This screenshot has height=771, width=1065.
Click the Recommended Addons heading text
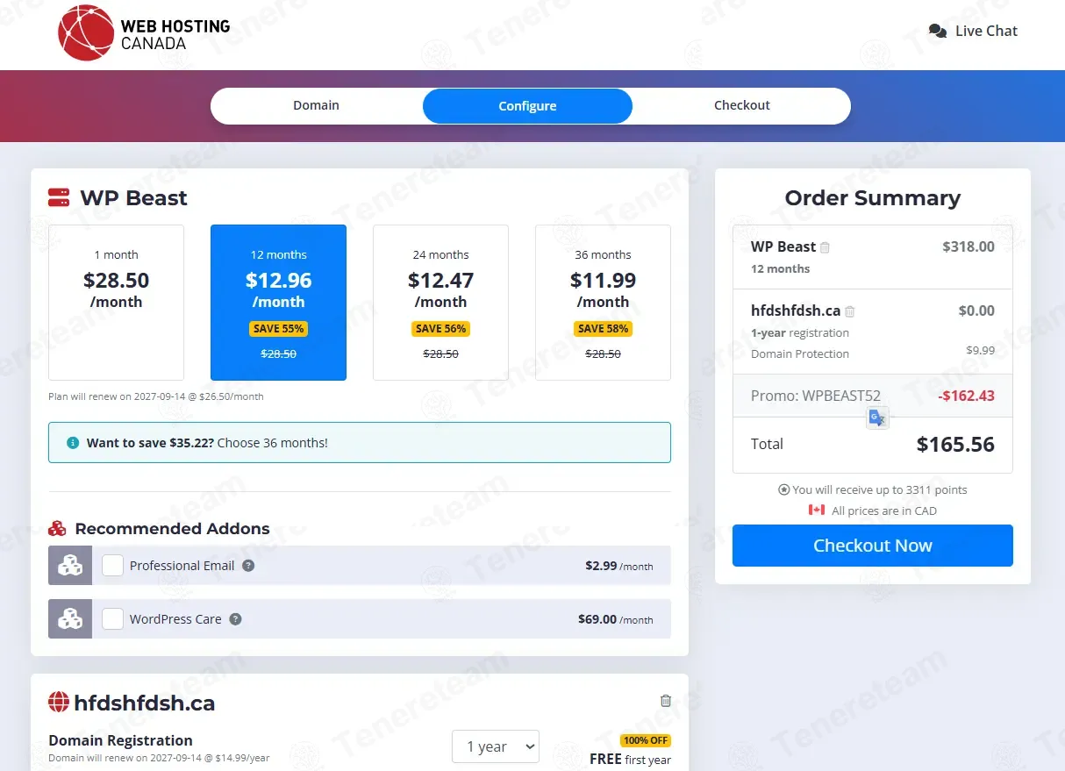pos(172,529)
